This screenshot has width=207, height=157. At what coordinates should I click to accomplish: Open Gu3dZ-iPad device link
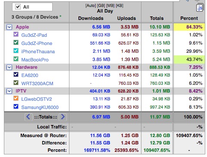coord(34,35)
